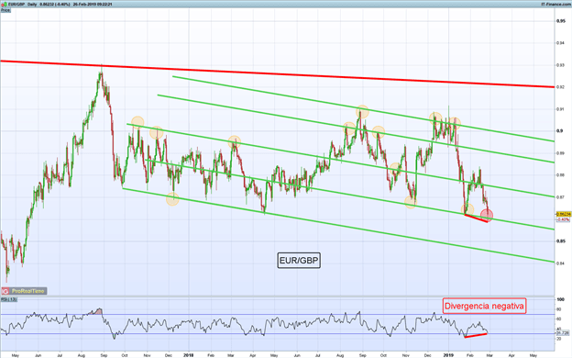
Task: Click the yellow circle marker near December 2017 low
Action: click(172, 198)
